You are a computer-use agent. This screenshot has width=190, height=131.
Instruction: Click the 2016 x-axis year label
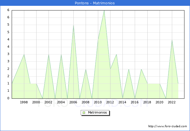[x=135, y=102]
